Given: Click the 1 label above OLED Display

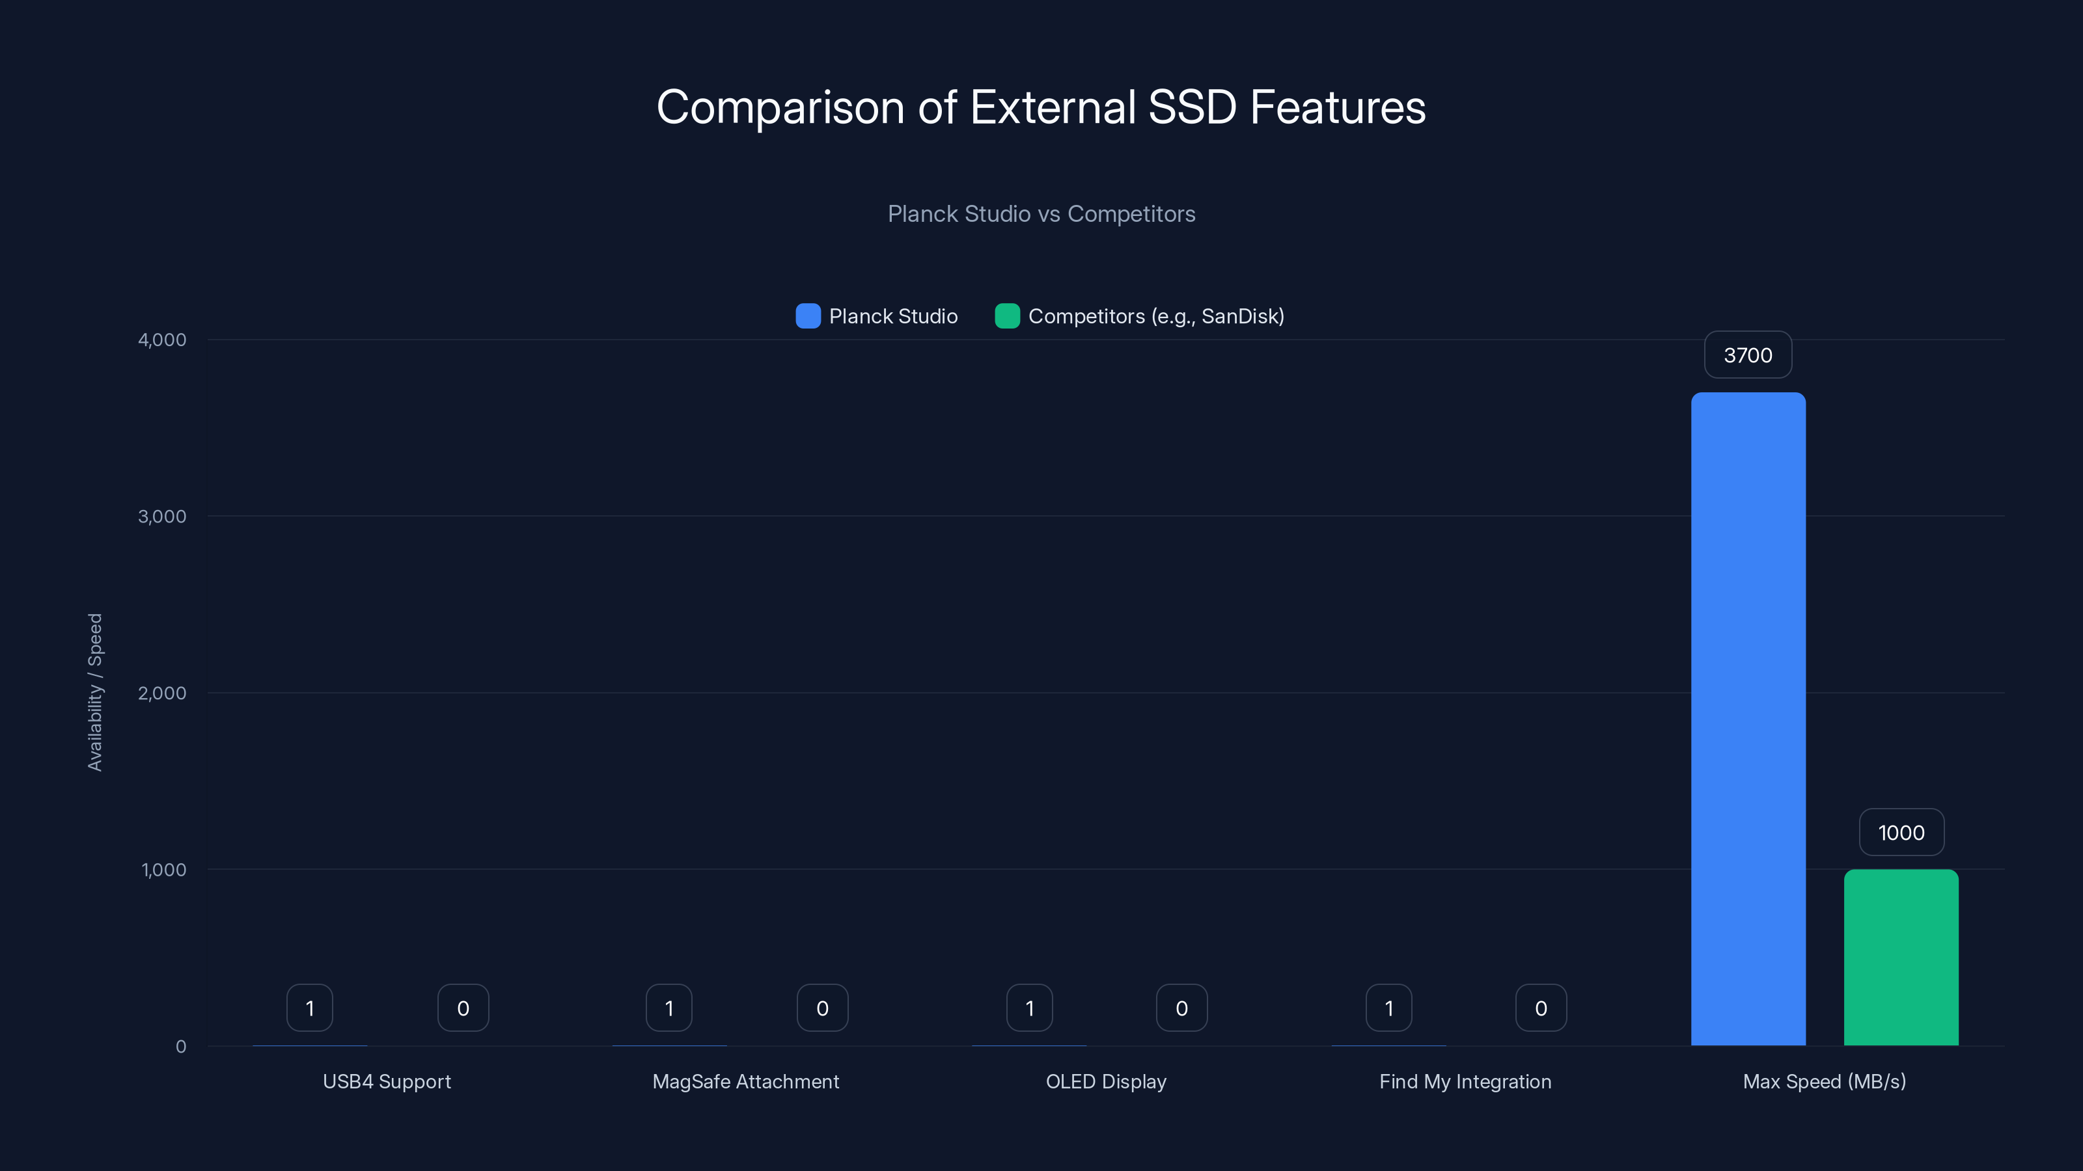Looking at the screenshot, I should pos(1028,1007).
